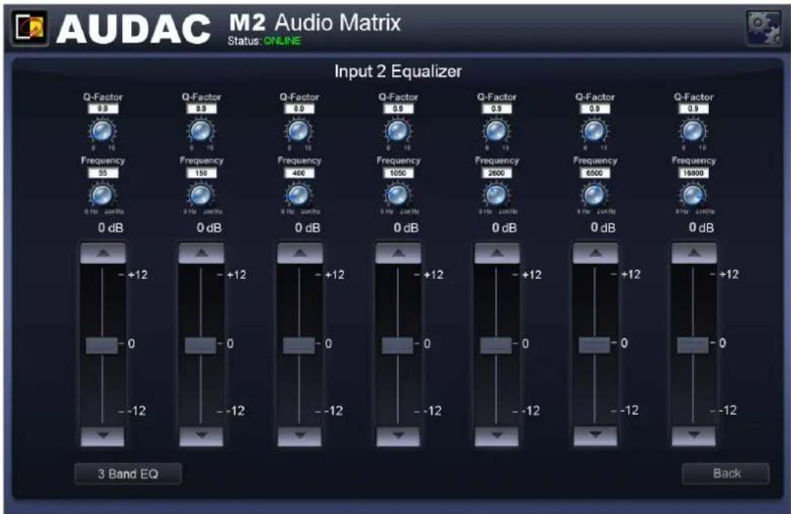Raise gain with up arrow on 400 Hz band
This screenshot has width=791, height=514.
pos(300,253)
